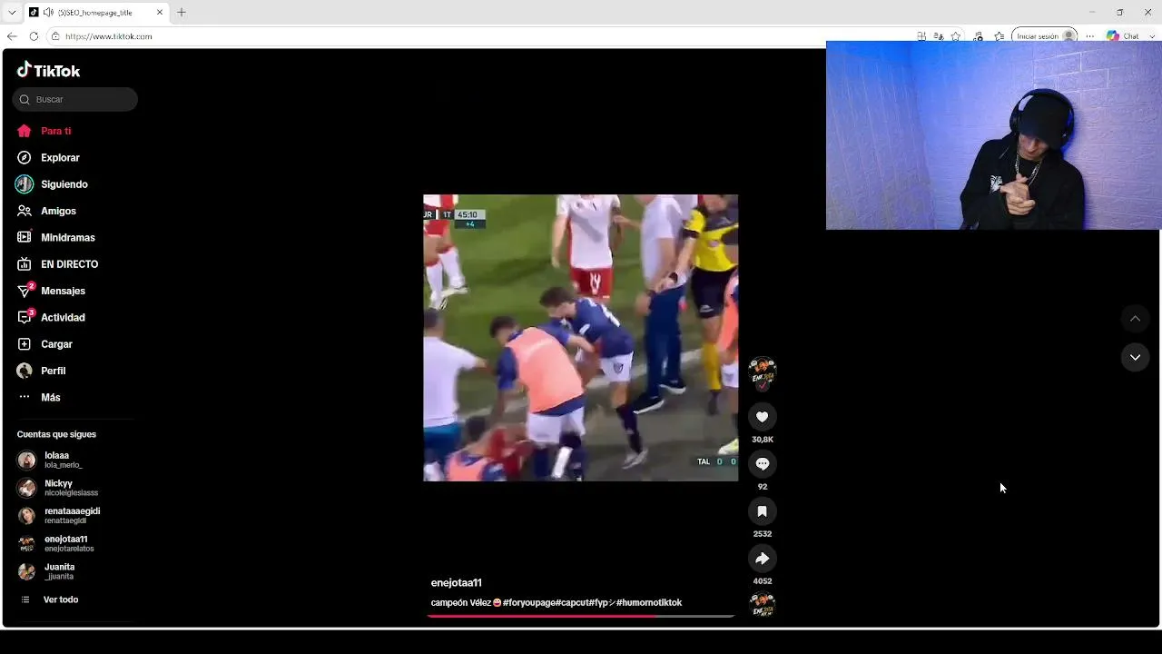Open the EN DIRECTO live section
Viewport: 1162px width, 654px height.
coord(57,264)
